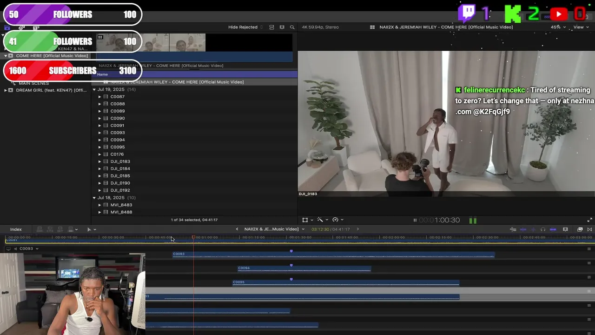Open the Select tool arrow menu
Screen dimensions: 595x335
91,229
